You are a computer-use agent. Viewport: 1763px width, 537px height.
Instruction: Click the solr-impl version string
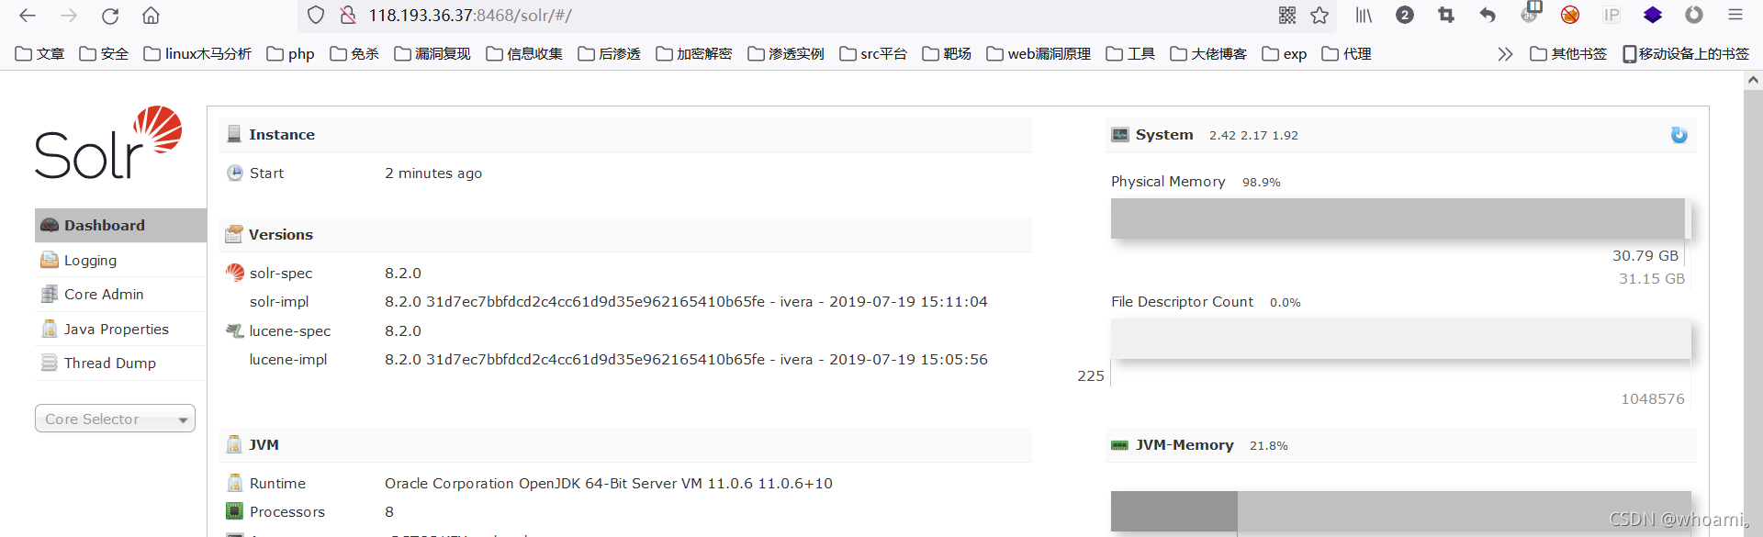coord(686,301)
